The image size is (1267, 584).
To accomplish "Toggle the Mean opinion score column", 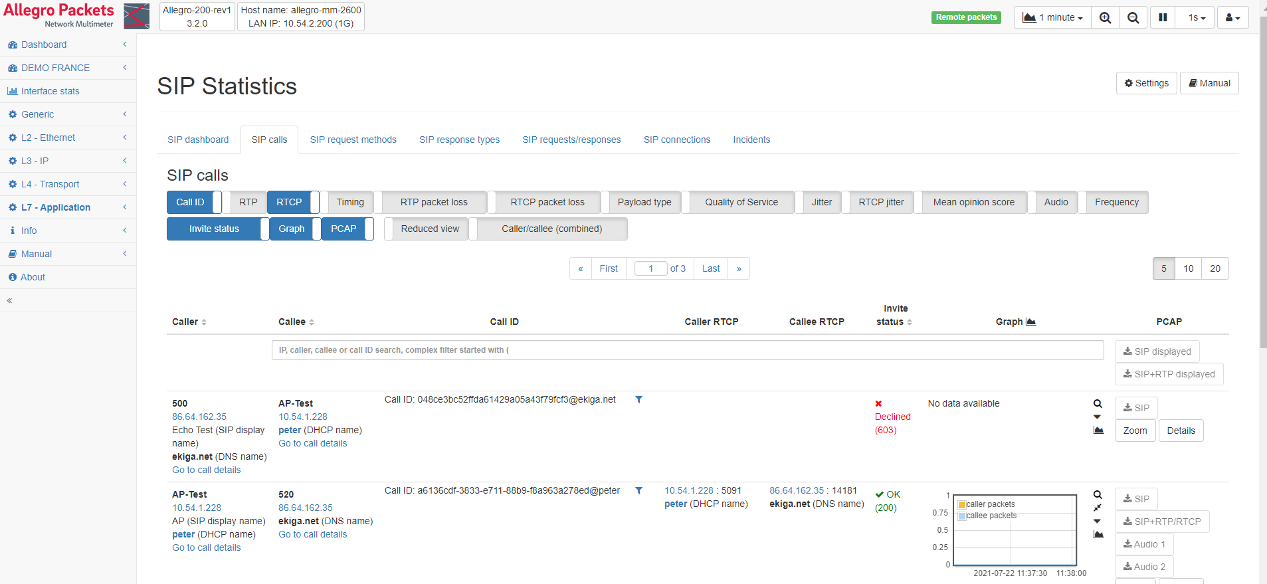I will point(971,202).
